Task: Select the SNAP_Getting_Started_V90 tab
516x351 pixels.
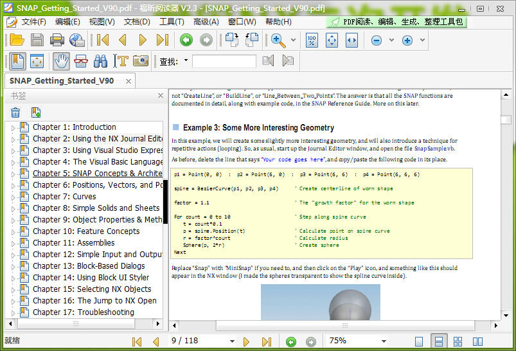Action: click(62, 81)
